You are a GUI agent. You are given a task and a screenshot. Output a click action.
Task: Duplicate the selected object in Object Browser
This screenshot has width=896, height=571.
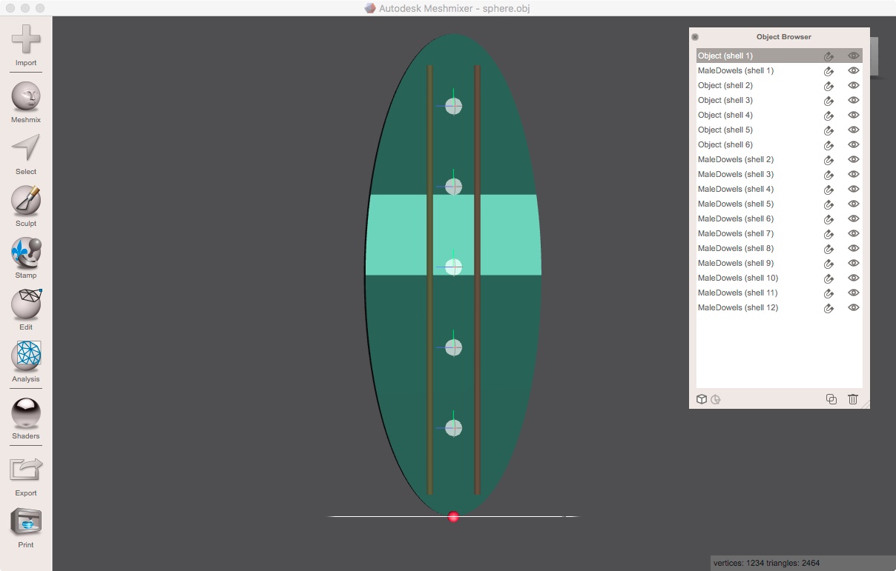tap(831, 399)
